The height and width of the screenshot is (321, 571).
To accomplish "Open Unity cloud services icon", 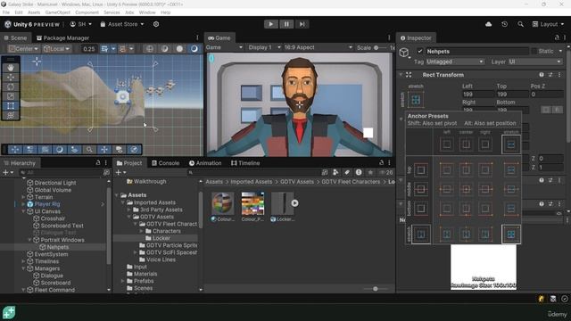I will pos(488,24).
